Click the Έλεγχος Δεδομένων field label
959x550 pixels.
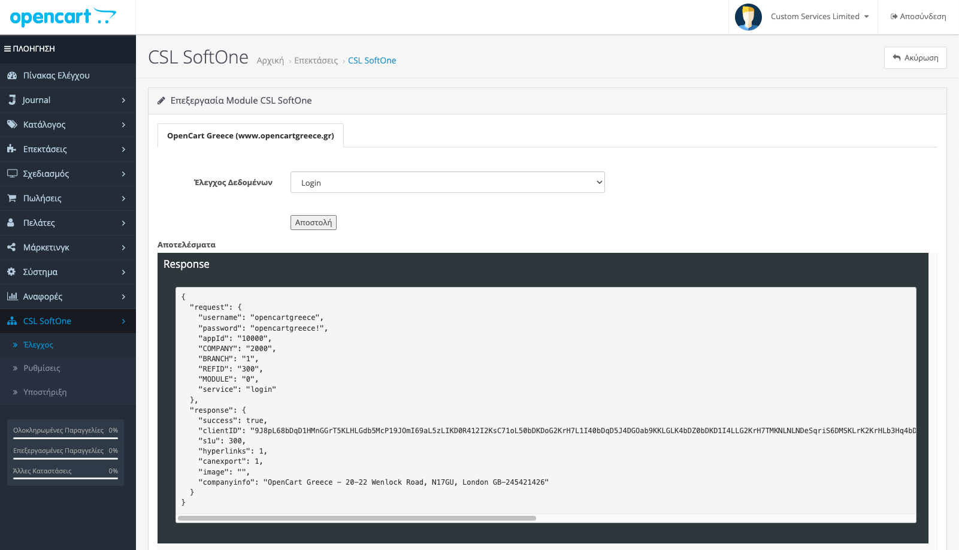[x=233, y=183]
